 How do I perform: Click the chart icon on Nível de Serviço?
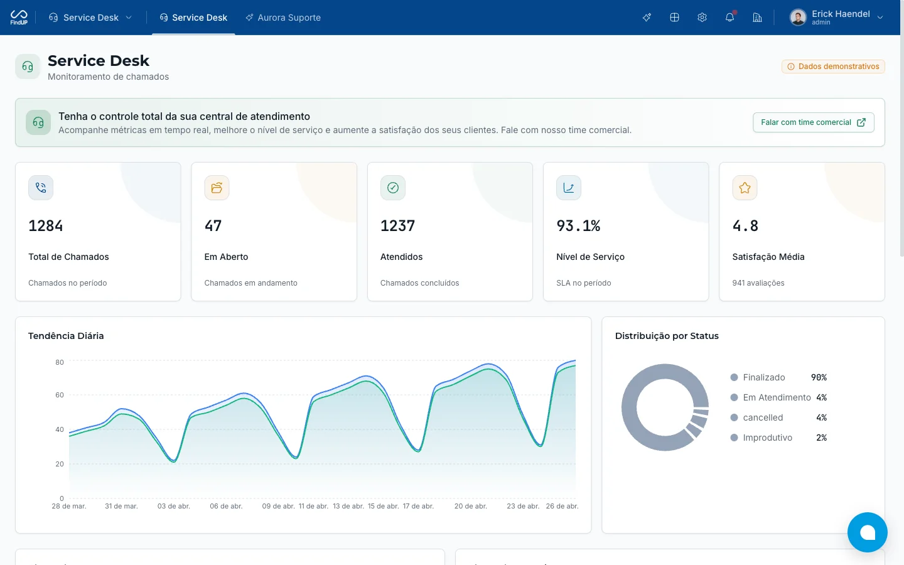coord(569,188)
